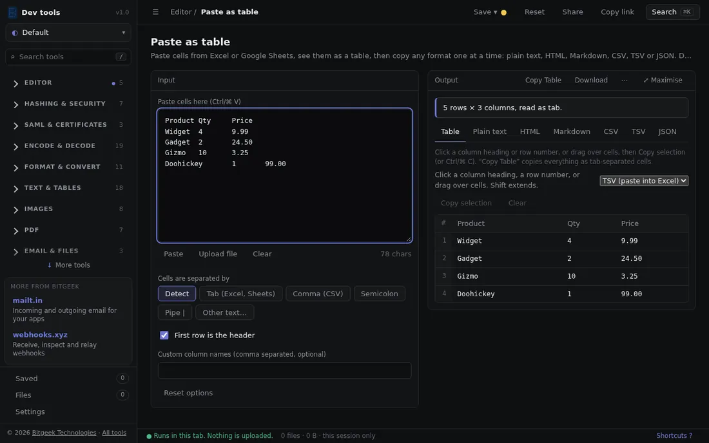Toggle First row is the header checkbox

164,335
